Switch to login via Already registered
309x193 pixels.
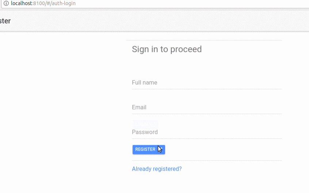(157, 169)
